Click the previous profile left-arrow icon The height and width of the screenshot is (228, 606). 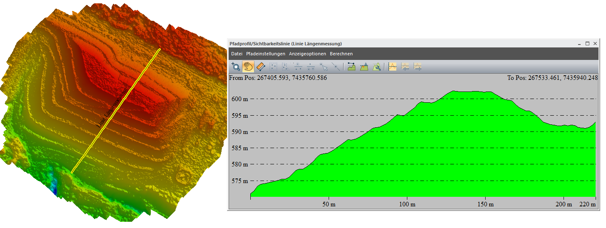pos(405,67)
